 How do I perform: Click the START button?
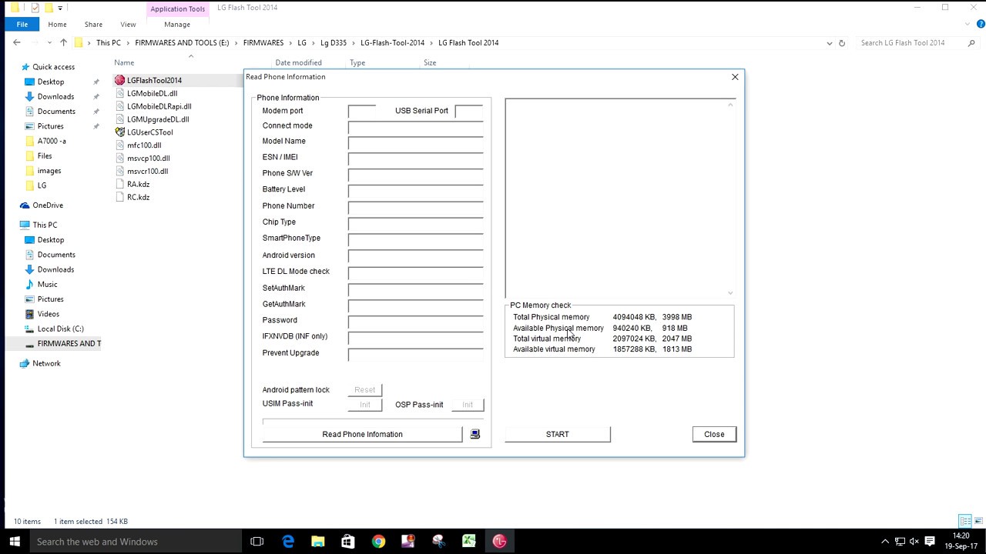click(x=557, y=435)
